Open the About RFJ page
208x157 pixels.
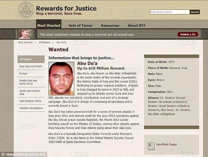pyautogui.click(x=136, y=26)
